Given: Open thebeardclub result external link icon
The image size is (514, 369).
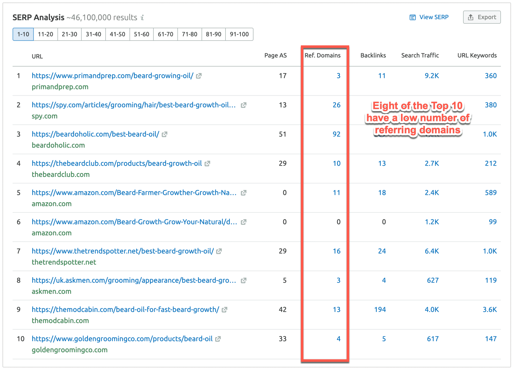Looking at the screenshot, I should pyautogui.click(x=208, y=164).
